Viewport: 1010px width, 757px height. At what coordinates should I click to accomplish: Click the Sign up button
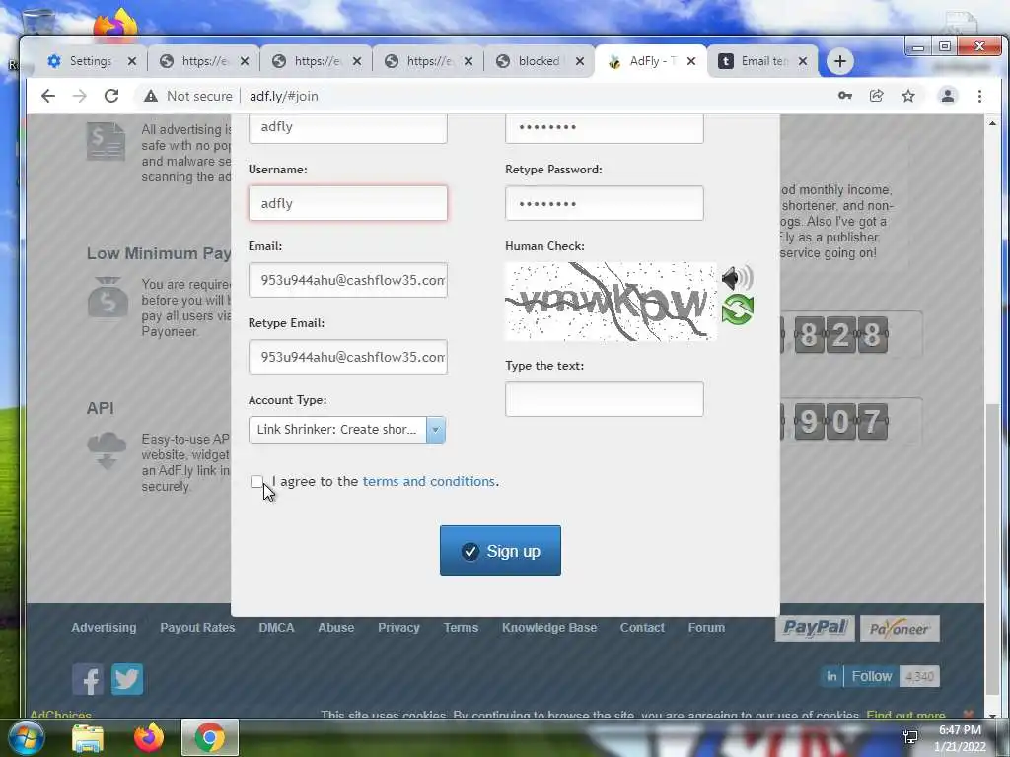click(500, 550)
